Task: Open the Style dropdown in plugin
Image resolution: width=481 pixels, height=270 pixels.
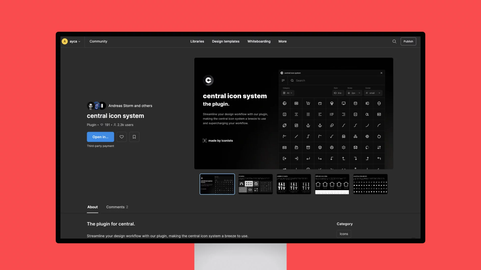Action: (x=338, y=93)
